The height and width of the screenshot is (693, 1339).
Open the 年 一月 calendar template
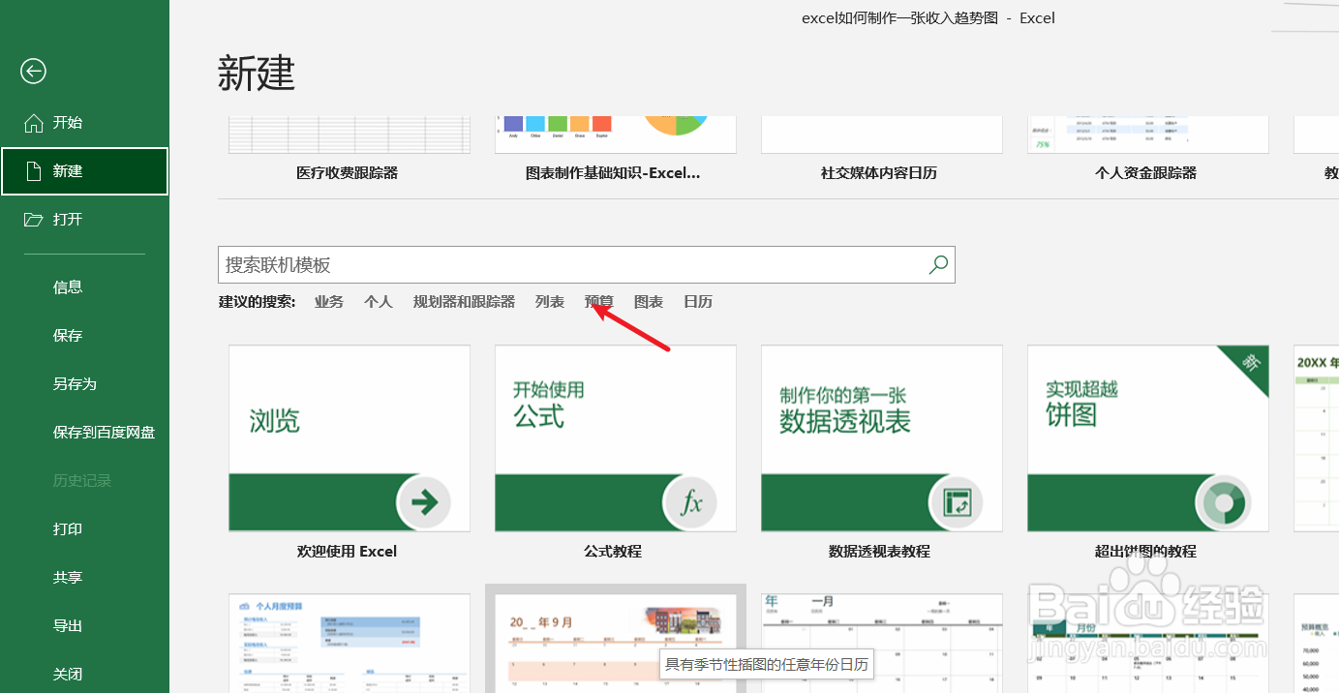coord(882,643)
